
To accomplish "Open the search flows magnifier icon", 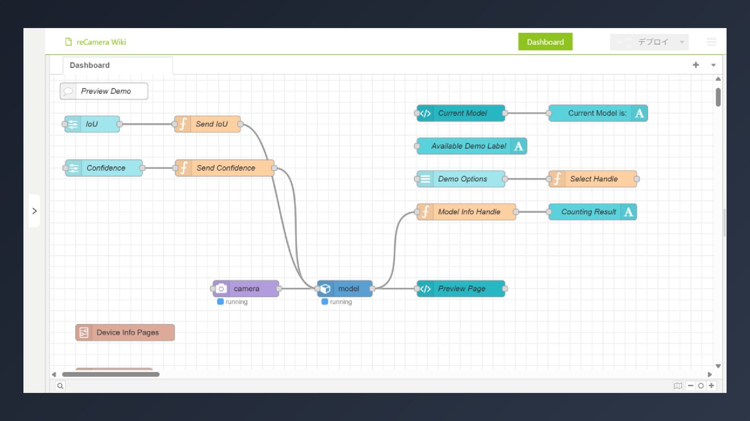I will (x=60, y=386).
